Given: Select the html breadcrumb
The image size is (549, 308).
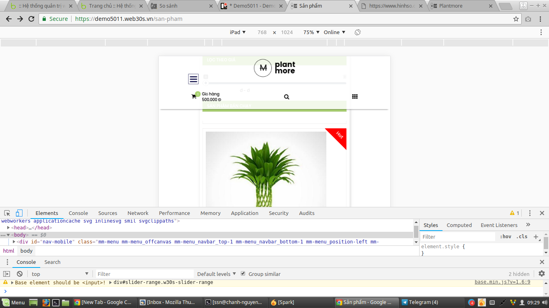Looking at the screenshot, I should tap(8, 251).
